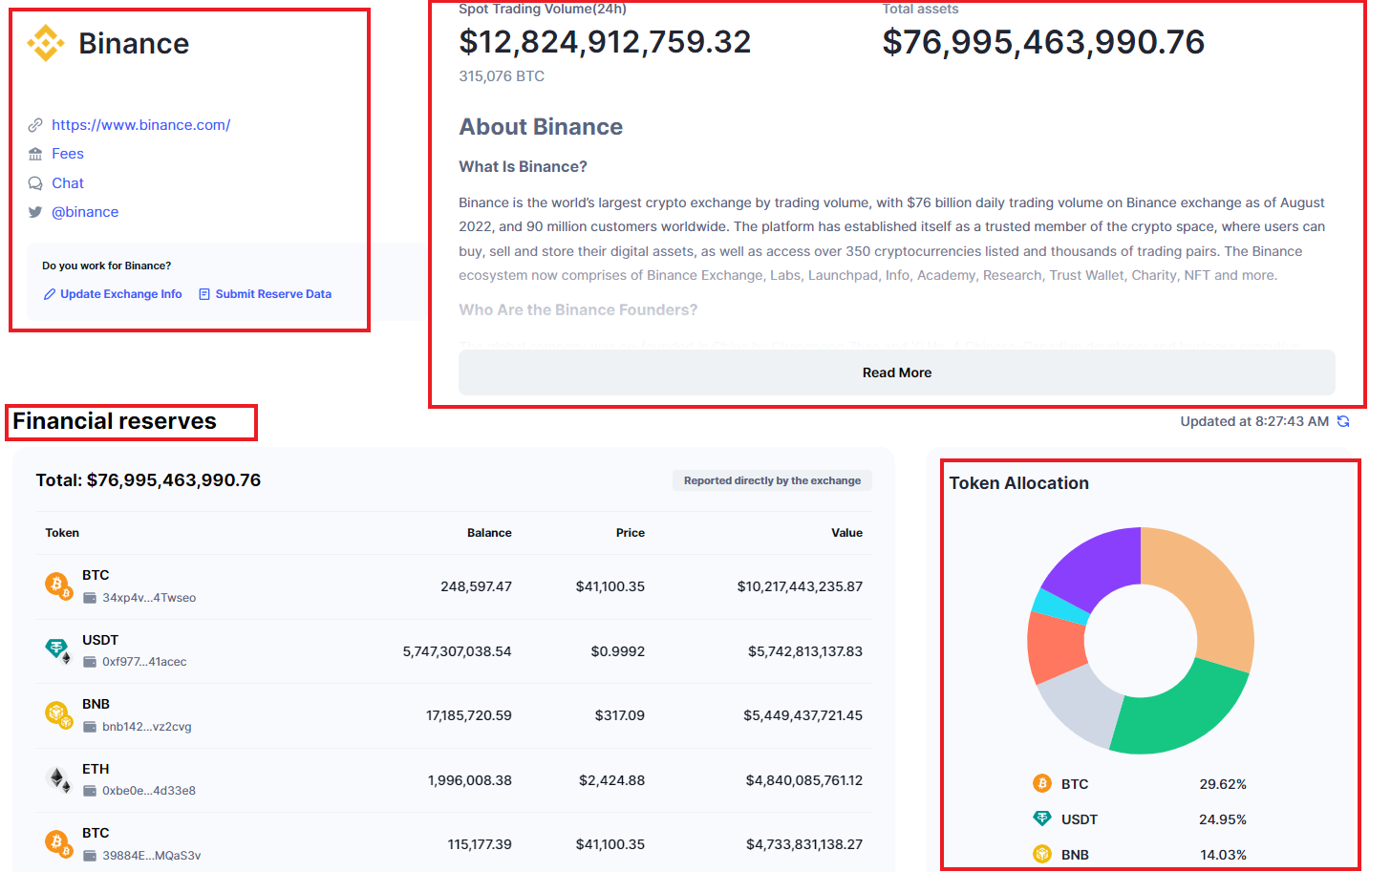The width and height of the screenshot is (1391, 872).
Task: Click the wallet icon beside bnb142...vz2cvg
Action: [90, 727]
